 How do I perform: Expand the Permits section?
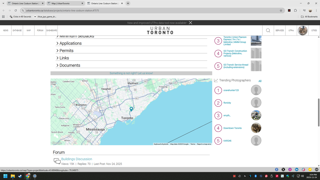coord(66,50)
